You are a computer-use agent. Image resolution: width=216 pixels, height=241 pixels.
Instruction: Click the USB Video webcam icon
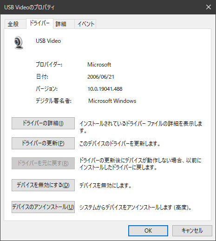pos(19,43)
